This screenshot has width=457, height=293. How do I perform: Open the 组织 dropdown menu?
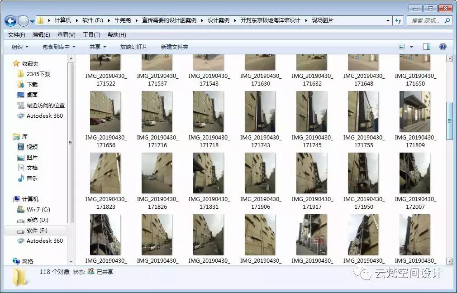(x=19, y=46)
